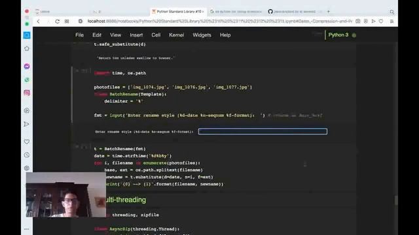Open the Cell menu
The height and width of the screenshot is (235, 419).
tap(156, 35)
